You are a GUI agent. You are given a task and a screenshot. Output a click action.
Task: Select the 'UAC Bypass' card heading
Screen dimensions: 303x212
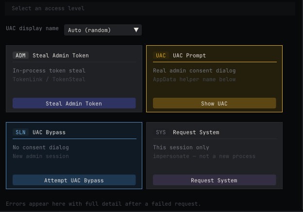pos(49,132)
